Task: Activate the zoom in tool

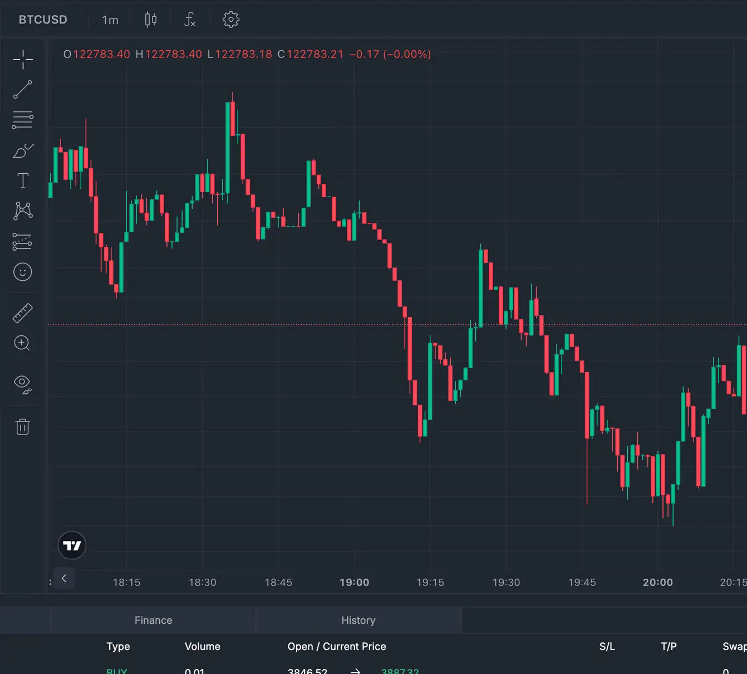Action: point(23,343)
